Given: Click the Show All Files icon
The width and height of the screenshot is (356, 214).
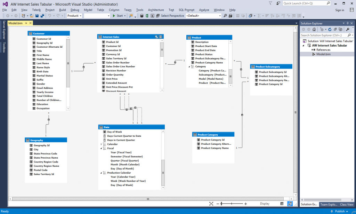Looking at the screenshot, I should pyautogui.click(x=340, y=29).
